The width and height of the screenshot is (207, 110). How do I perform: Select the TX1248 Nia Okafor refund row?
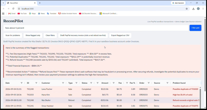(102, 100)
